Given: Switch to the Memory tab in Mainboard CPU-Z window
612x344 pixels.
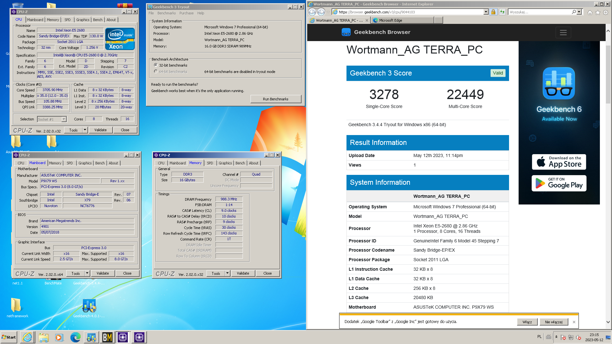Looking at the screenshot, I should point(55,163).
